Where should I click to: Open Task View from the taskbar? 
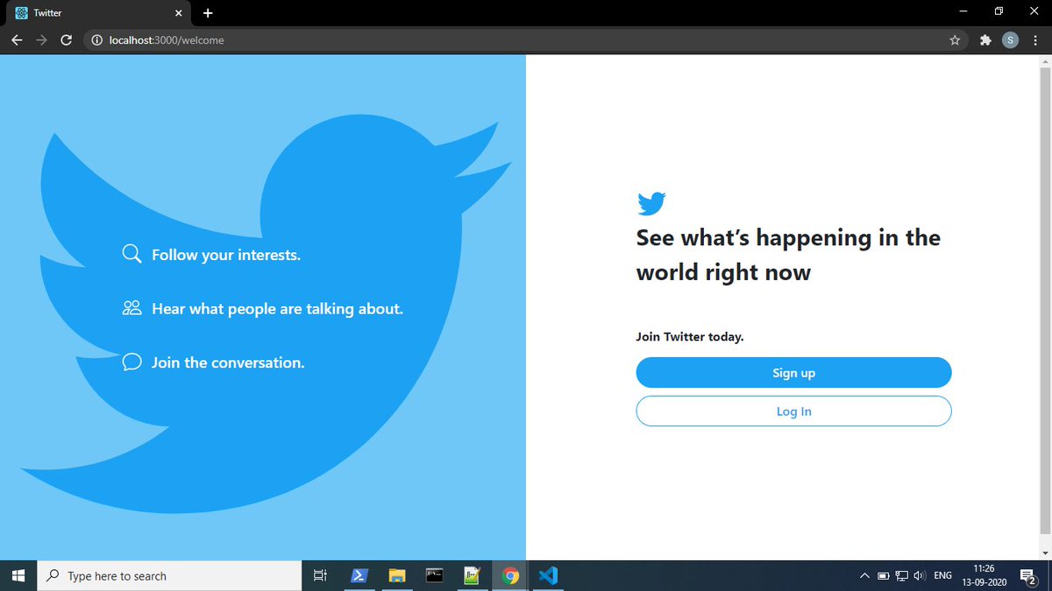pos(320,576)
